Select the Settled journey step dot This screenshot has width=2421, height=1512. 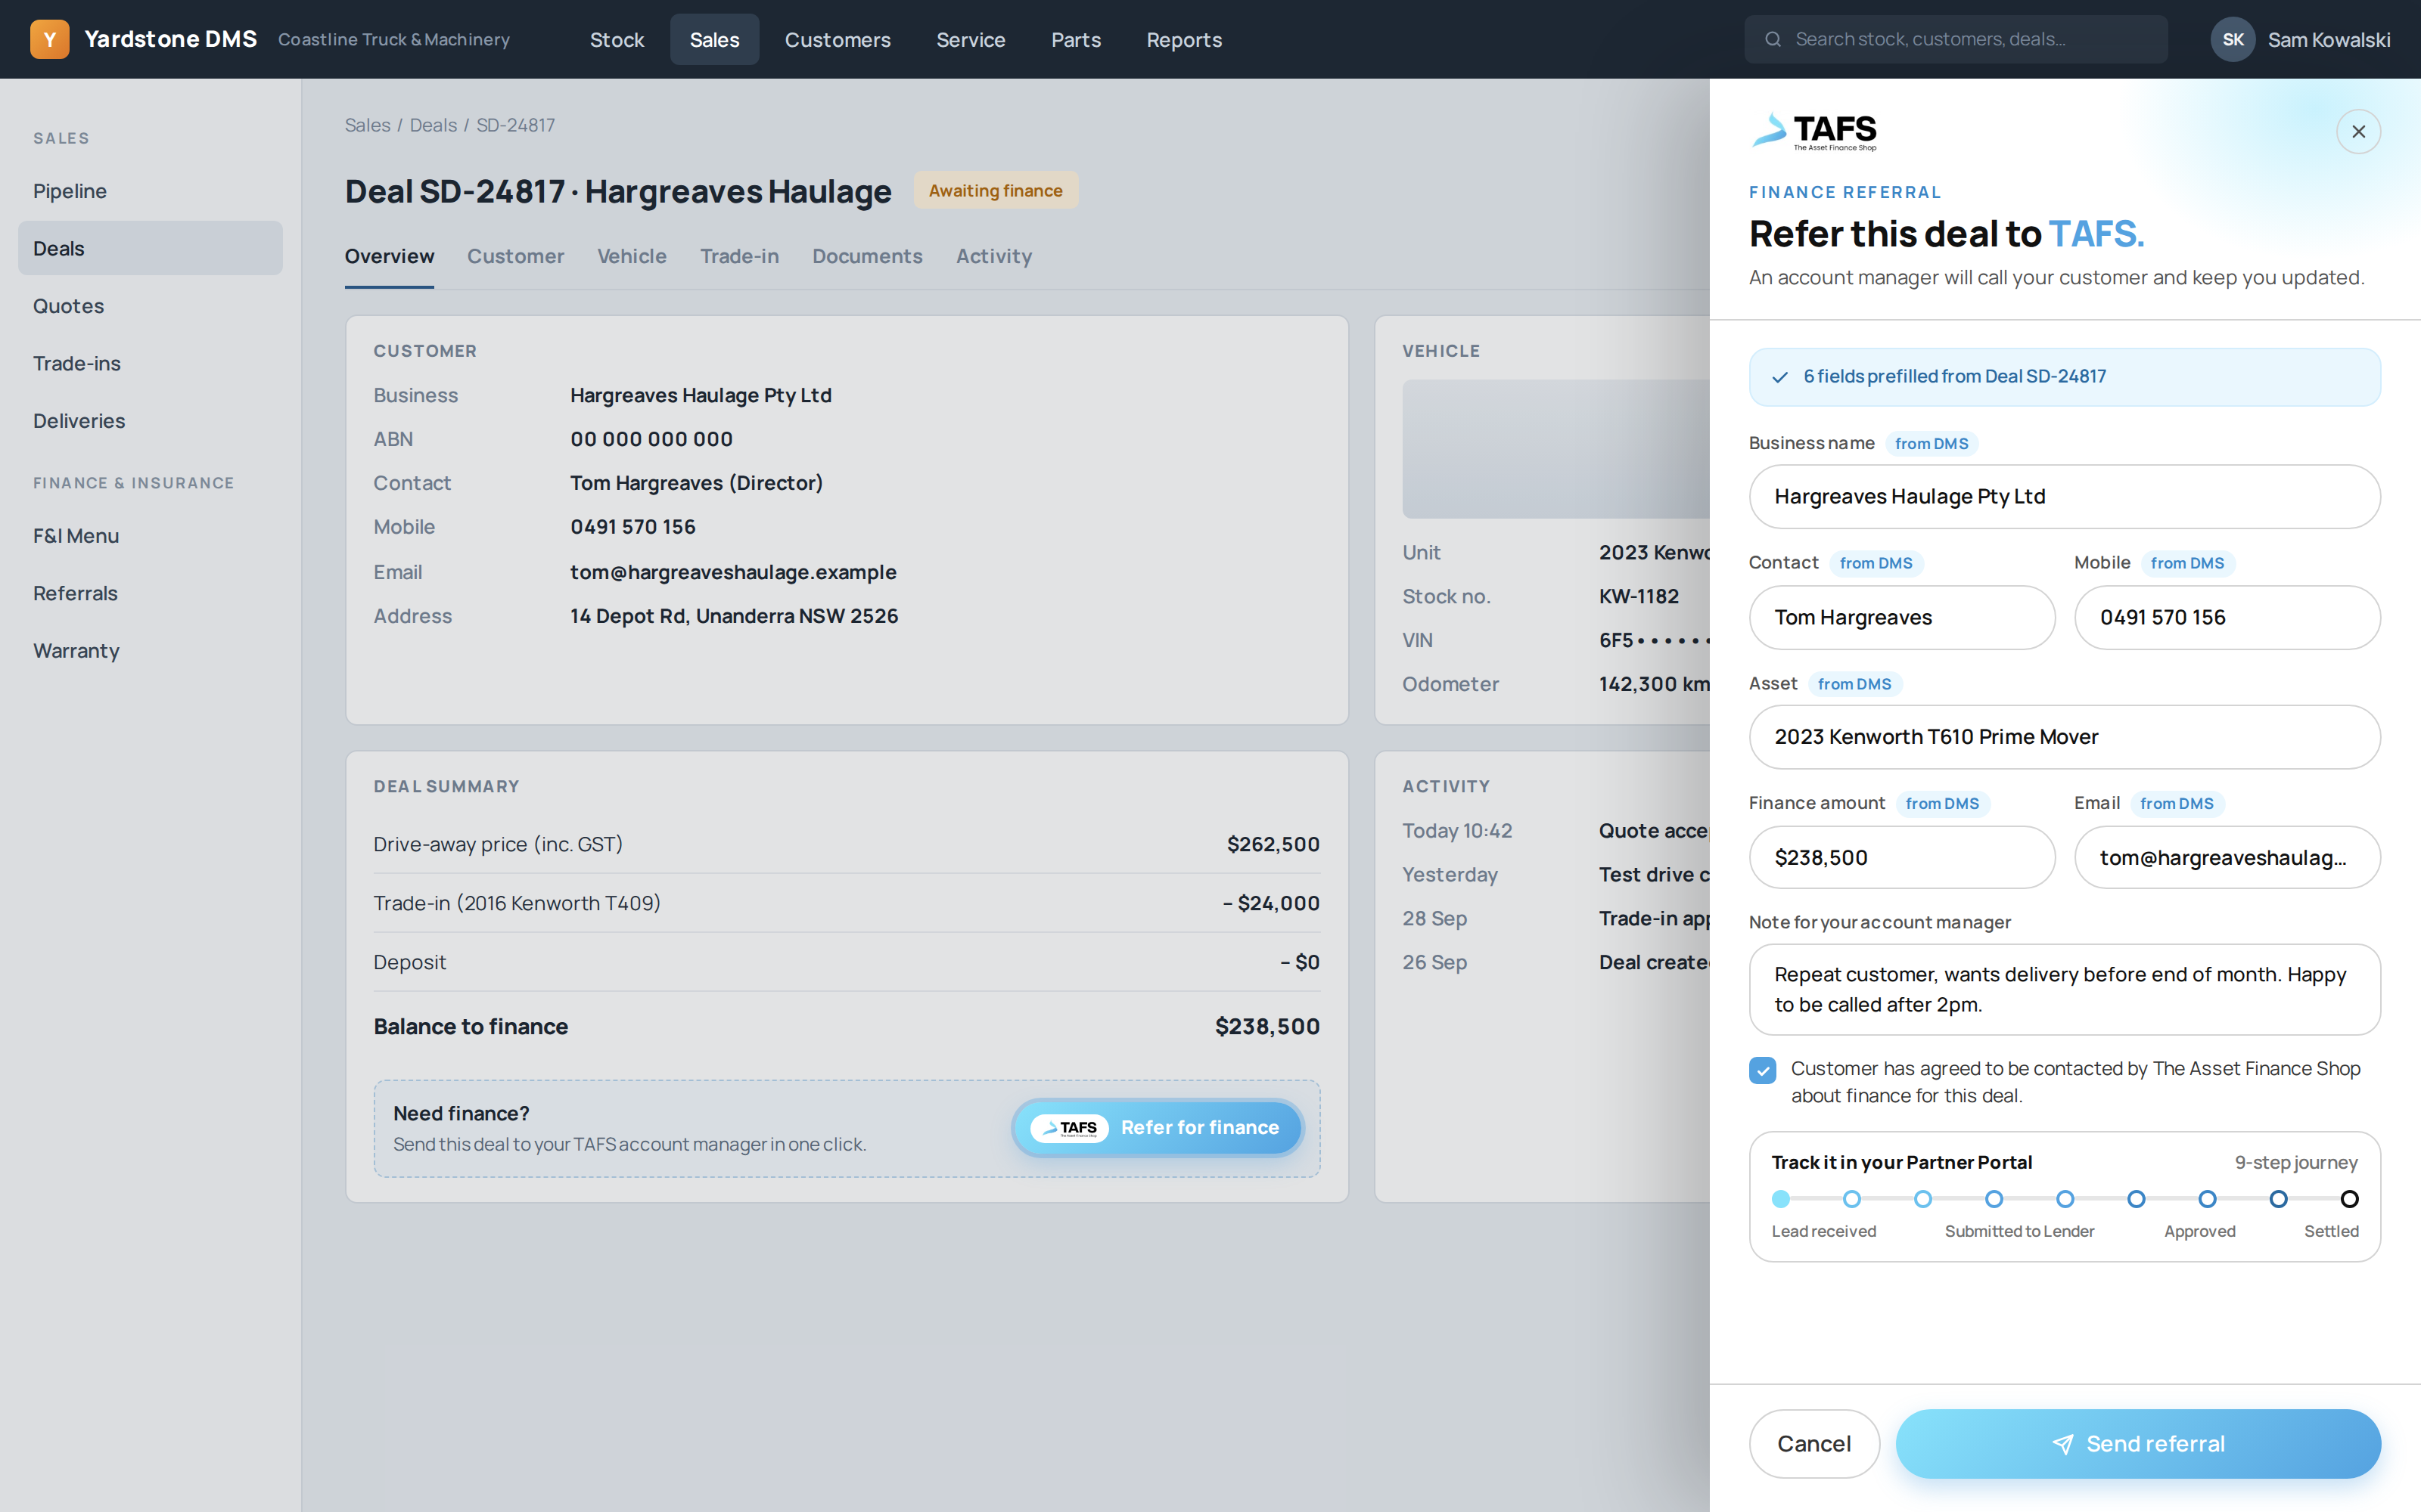pyautogui.click(x=2349, y=1198)
